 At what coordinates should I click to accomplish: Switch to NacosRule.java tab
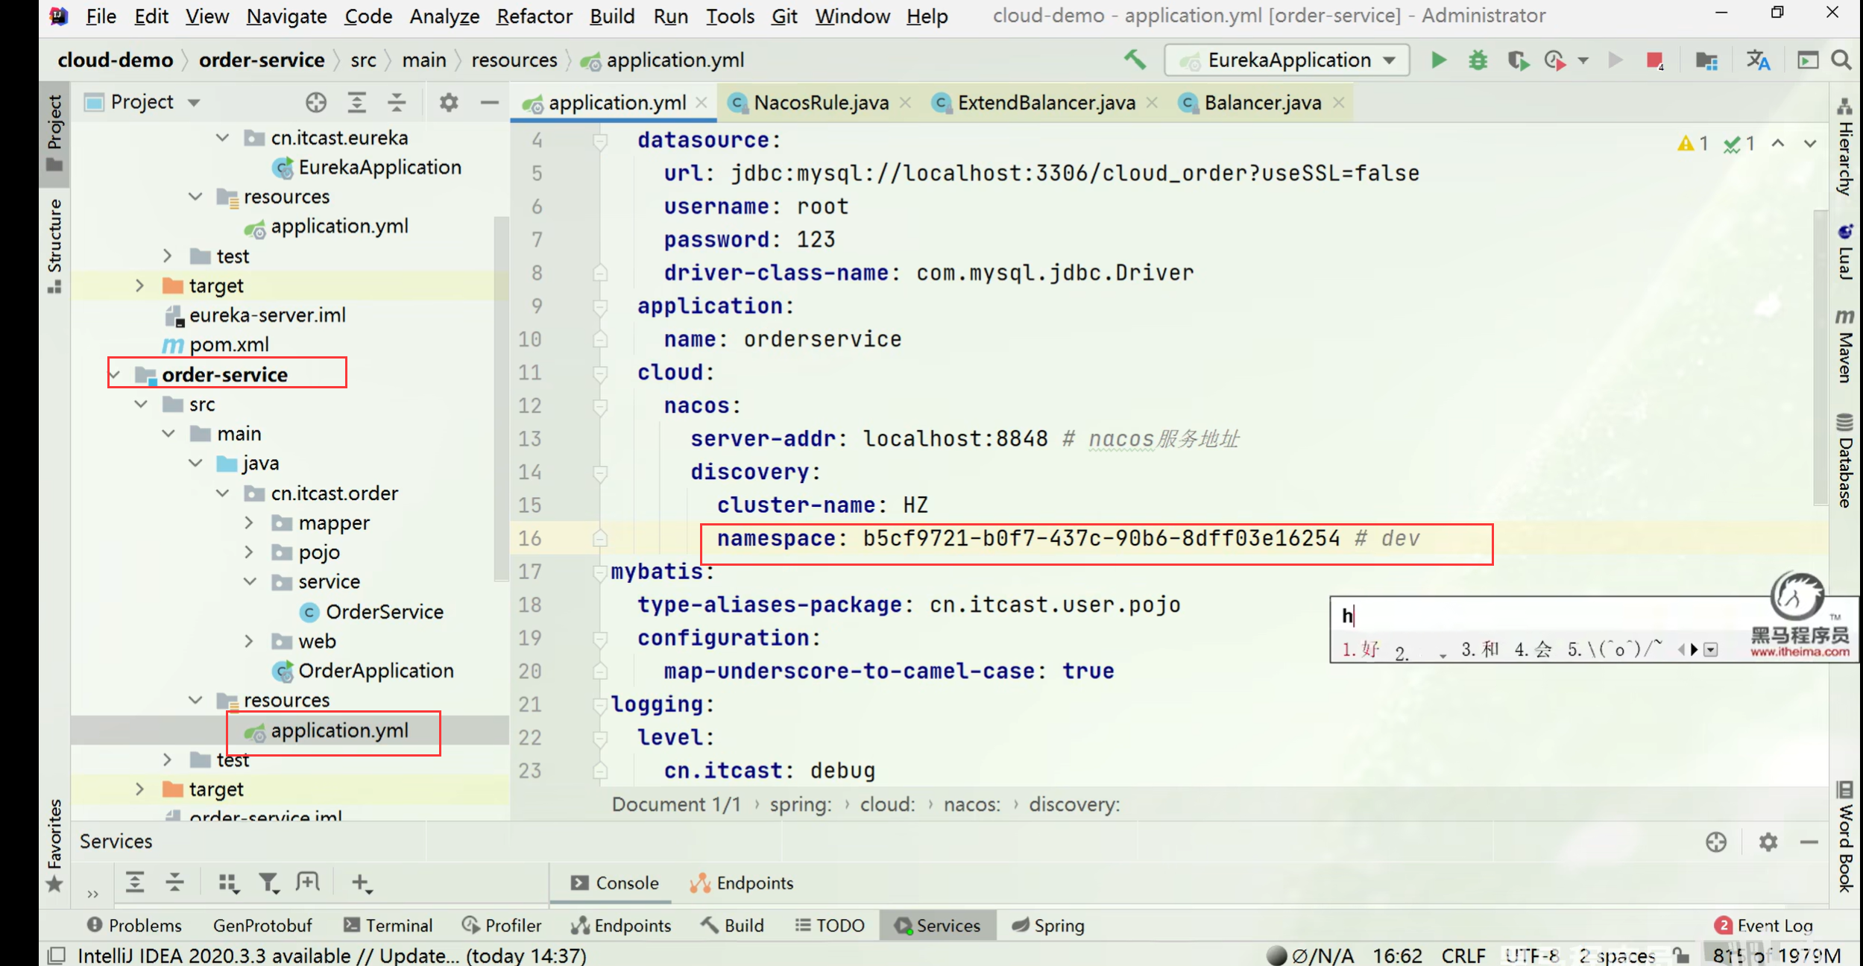[820, 102]
